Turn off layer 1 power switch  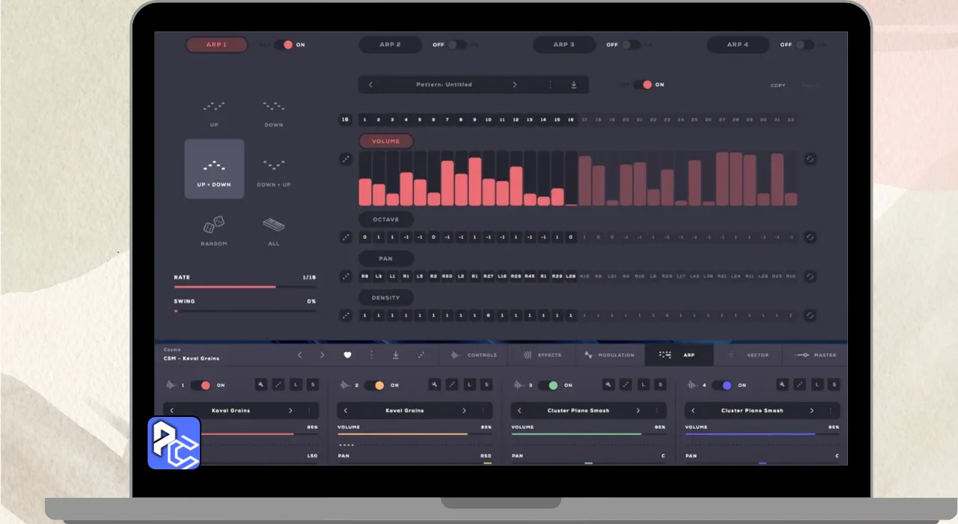pos(201,385)
